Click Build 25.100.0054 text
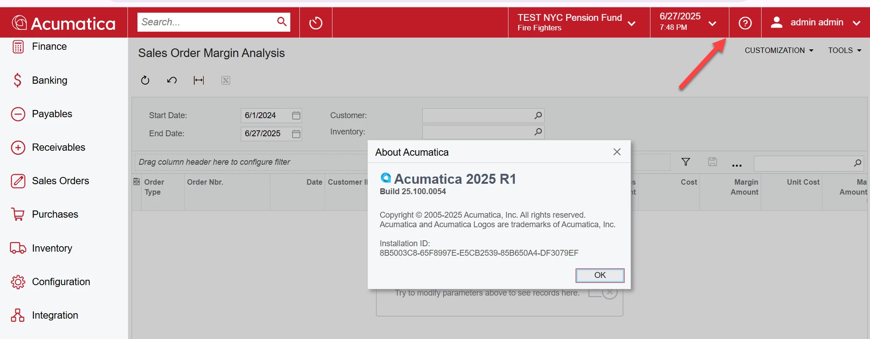Image resolution: width=870 pixels, height=339 pixels. (413, 191)
